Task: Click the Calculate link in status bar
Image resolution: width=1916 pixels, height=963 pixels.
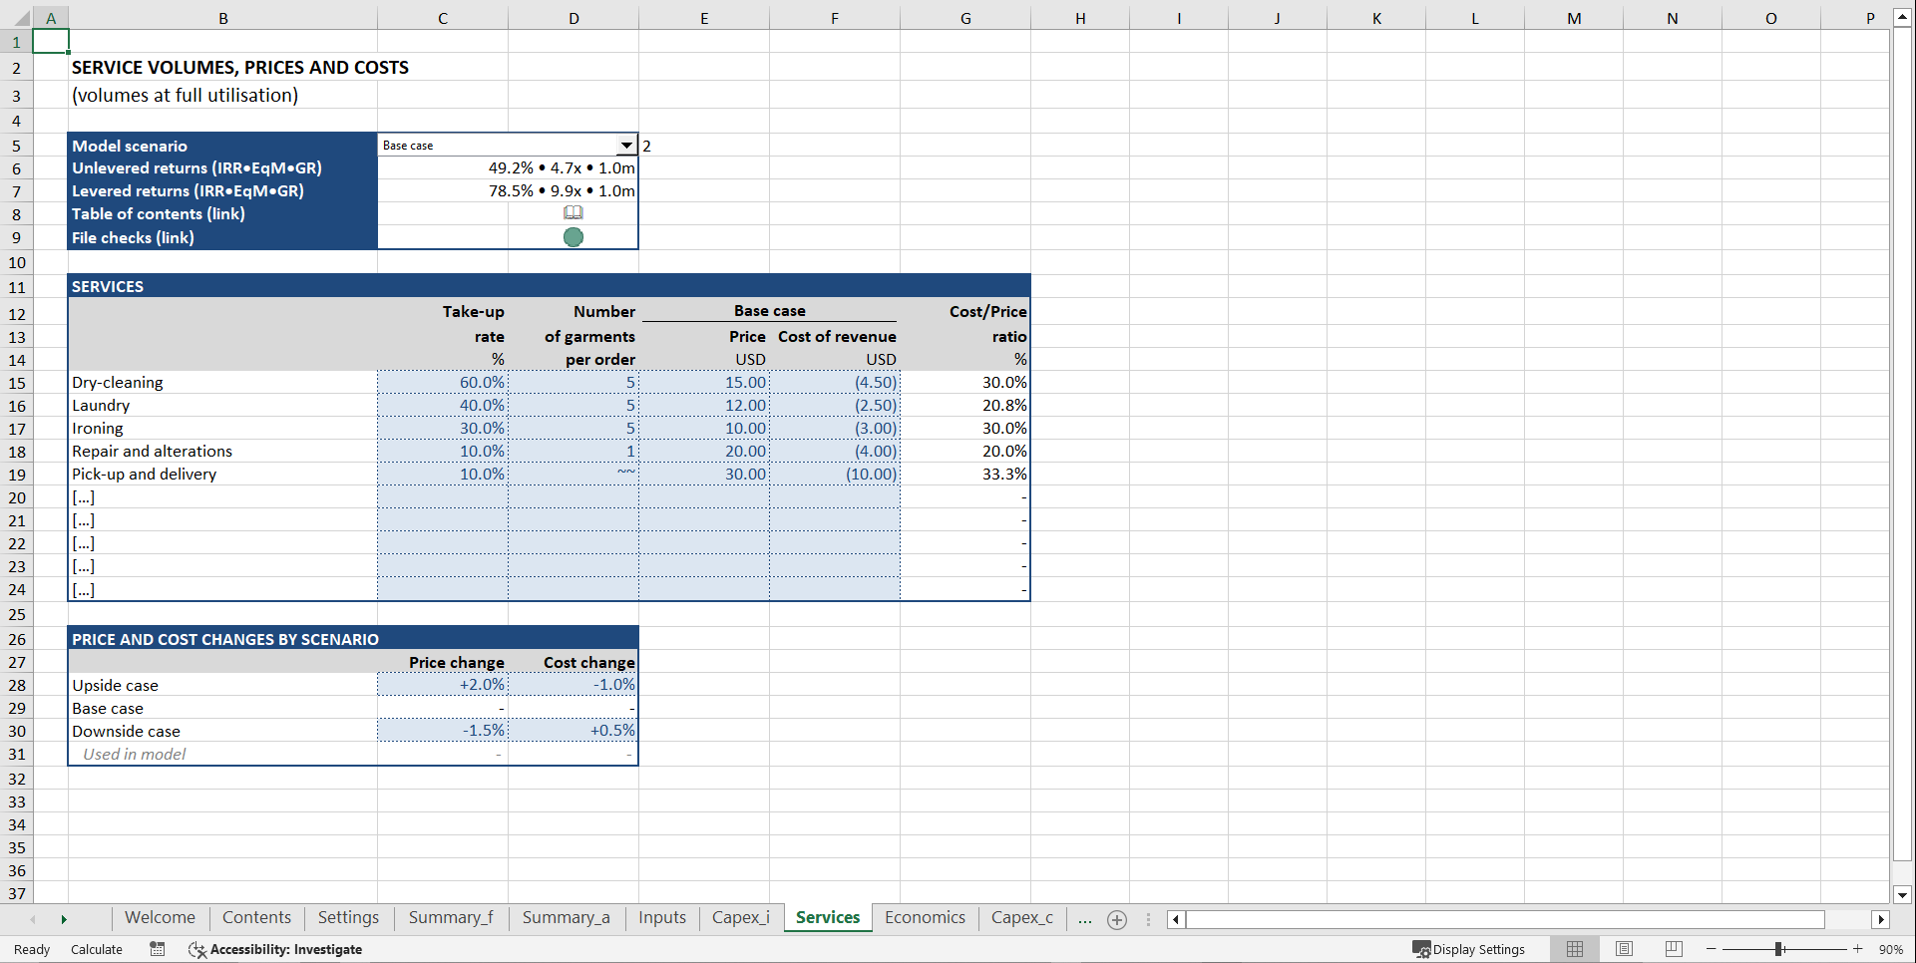Action: coord(96,949)
